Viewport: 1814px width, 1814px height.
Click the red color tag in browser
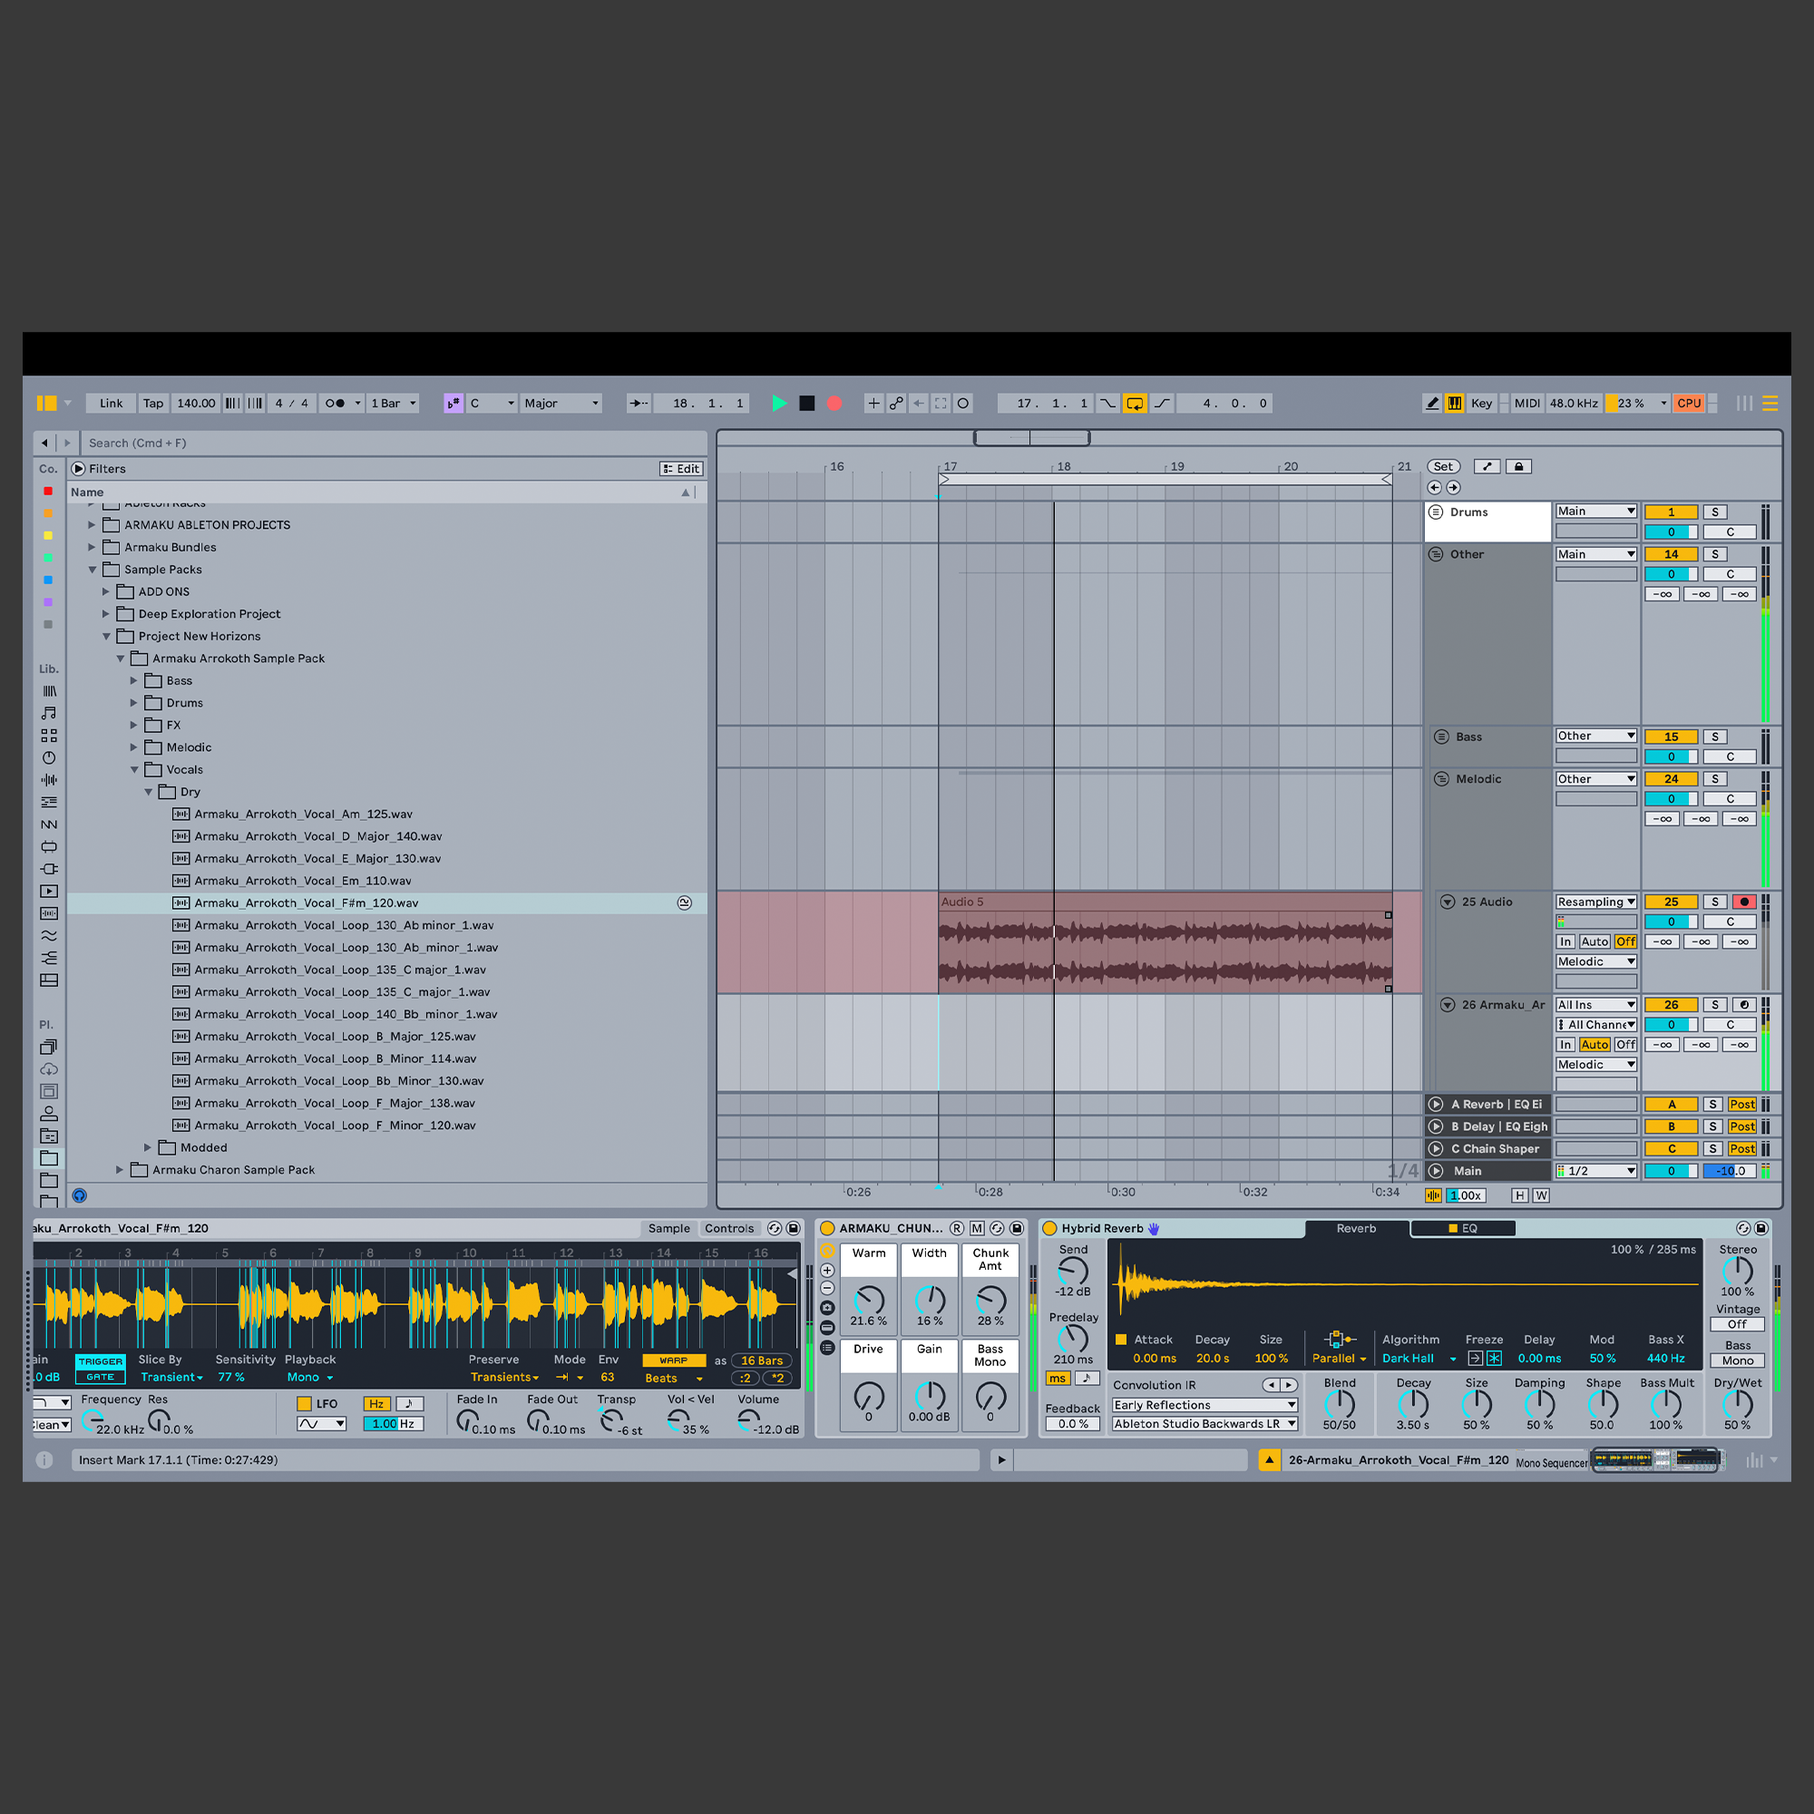coord(48,491)
